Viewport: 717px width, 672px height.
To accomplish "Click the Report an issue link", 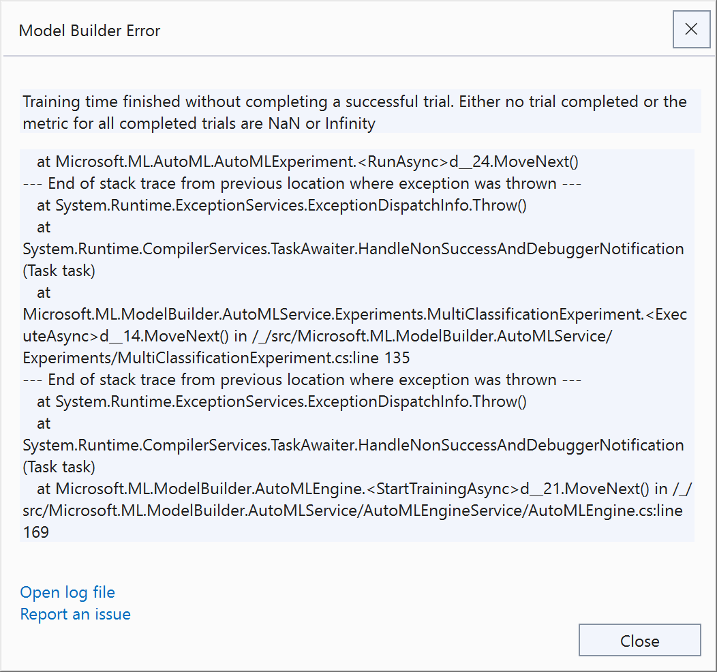I will click(x=75, y=614).
